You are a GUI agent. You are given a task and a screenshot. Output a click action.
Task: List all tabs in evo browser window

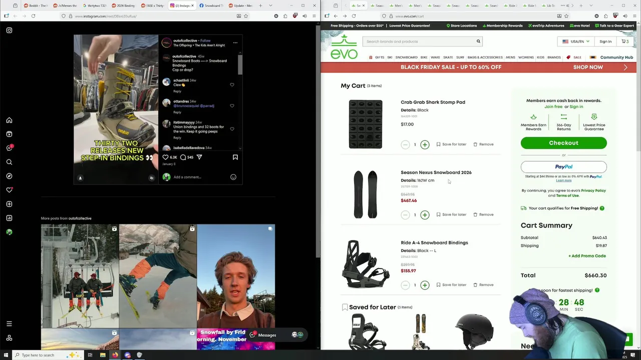[x=591, y=5]
